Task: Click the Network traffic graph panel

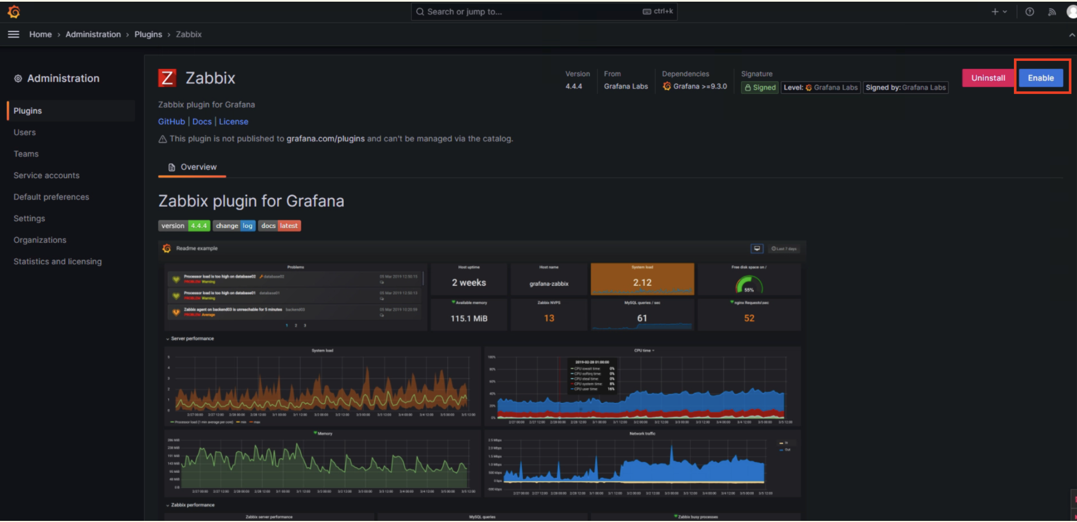Action: [643, 463]
